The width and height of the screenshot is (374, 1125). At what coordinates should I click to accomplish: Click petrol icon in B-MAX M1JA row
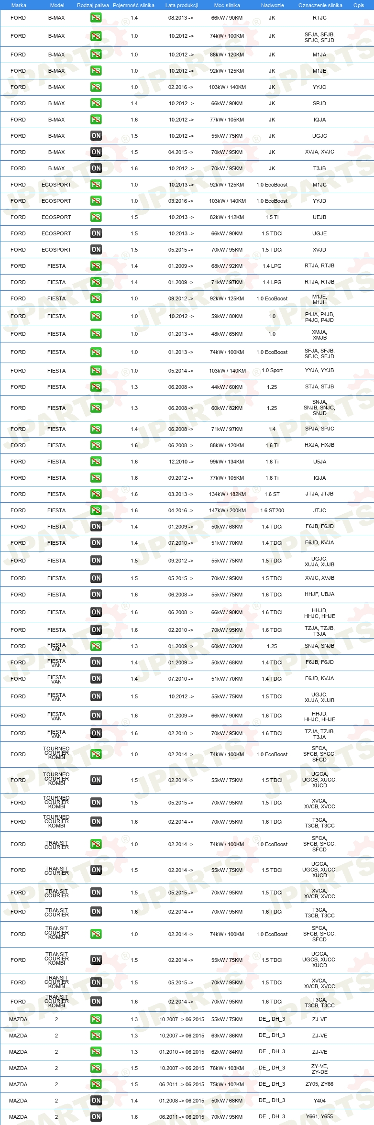pyautogui.click(x=96, y=55)
